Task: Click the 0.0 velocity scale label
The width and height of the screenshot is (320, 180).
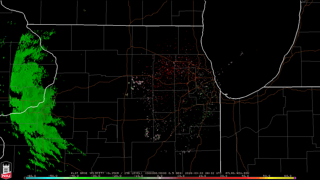Action: point(160,176)
